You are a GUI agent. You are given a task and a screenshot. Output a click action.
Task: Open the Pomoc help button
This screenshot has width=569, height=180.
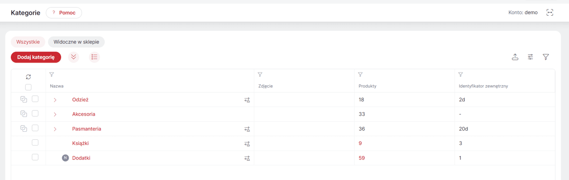pos(64,13)
